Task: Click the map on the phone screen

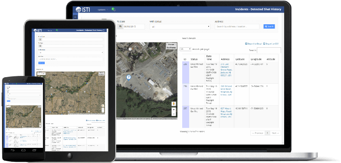Action: 23,117
